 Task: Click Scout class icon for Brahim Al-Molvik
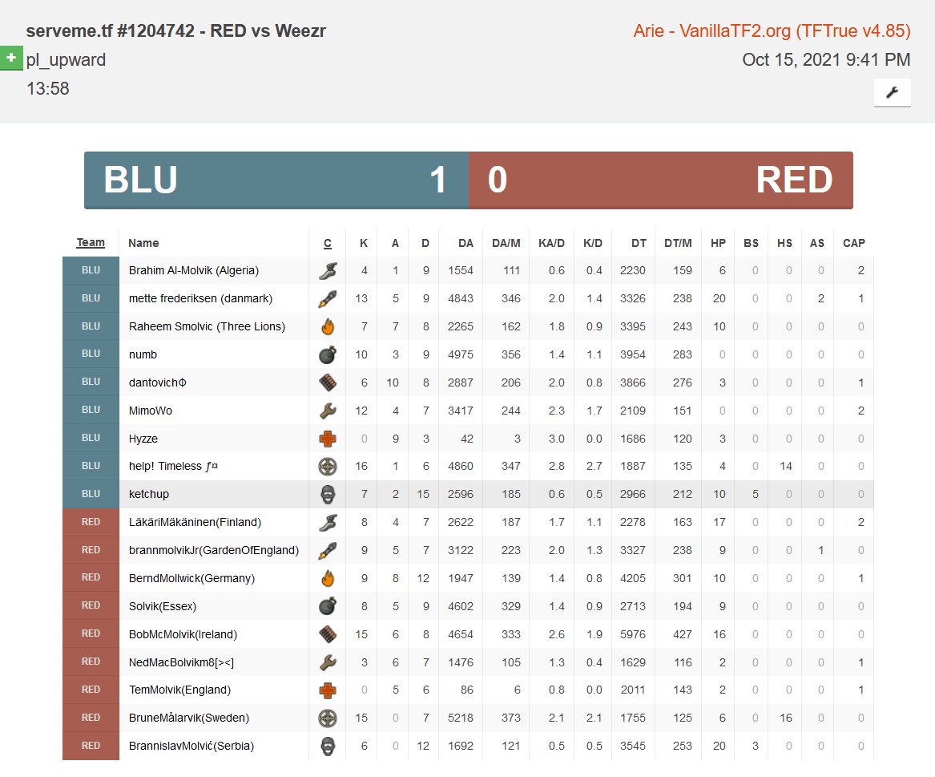[x=327, y=271]
